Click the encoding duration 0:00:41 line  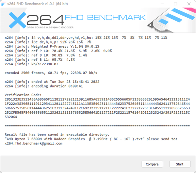tap(44, 86)
